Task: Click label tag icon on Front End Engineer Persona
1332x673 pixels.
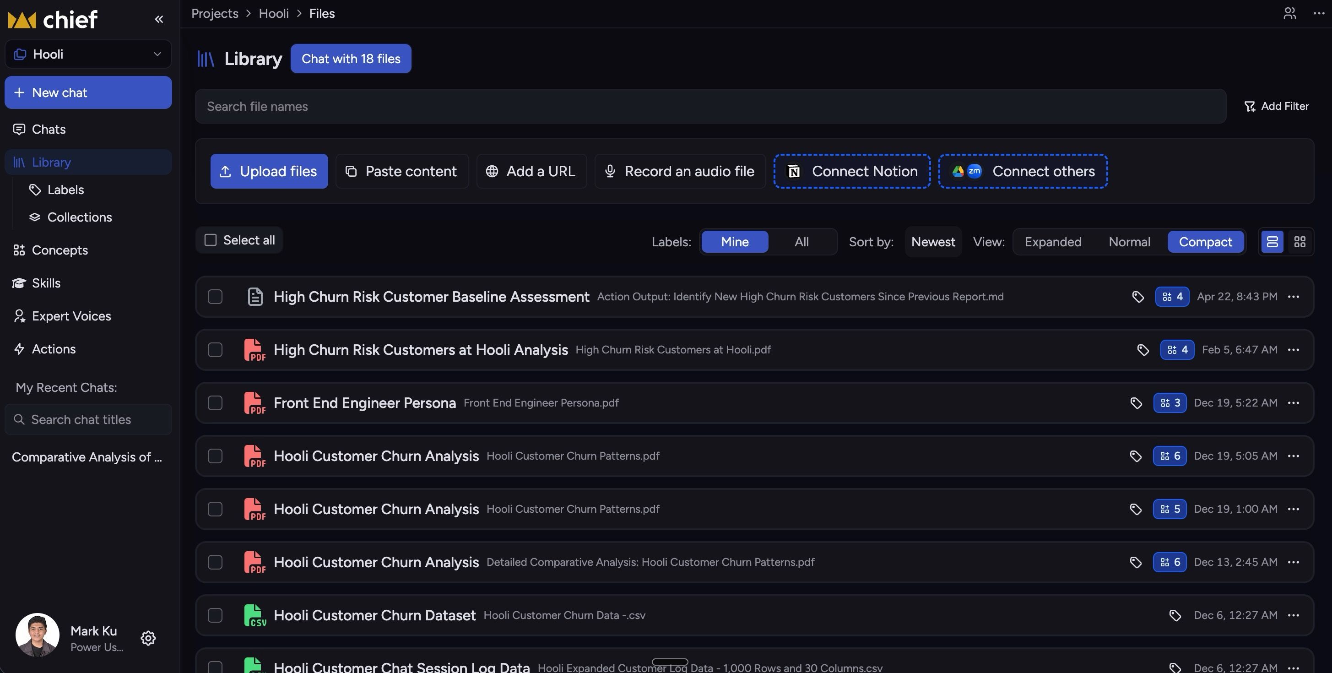Action: pos(1136,403)
